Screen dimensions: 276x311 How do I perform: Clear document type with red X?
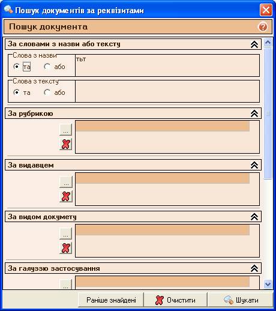click(x=66, y=248)
